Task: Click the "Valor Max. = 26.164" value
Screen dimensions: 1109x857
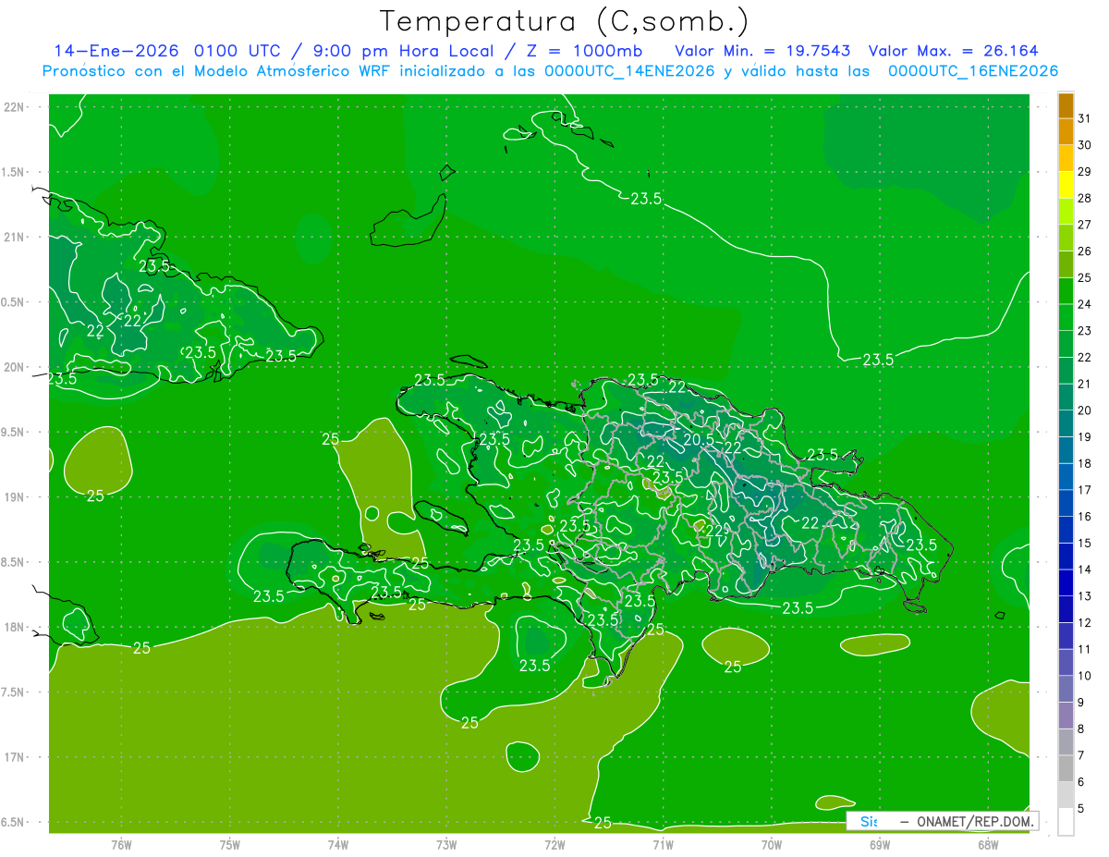Action: 954,51
